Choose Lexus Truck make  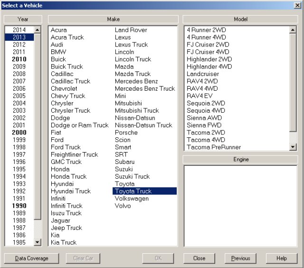pyautogui.click(x=131, y=45)
